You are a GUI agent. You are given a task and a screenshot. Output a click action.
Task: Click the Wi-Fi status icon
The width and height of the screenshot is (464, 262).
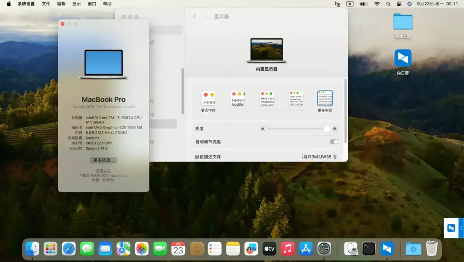377,4
